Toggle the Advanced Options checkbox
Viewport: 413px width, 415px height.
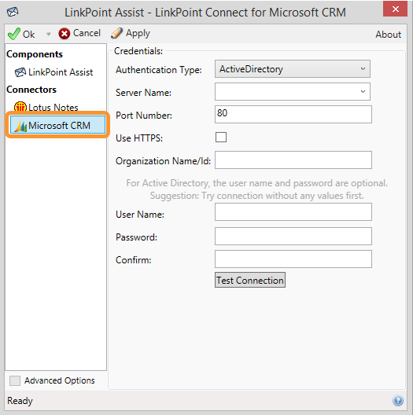(x=15, y=380)
